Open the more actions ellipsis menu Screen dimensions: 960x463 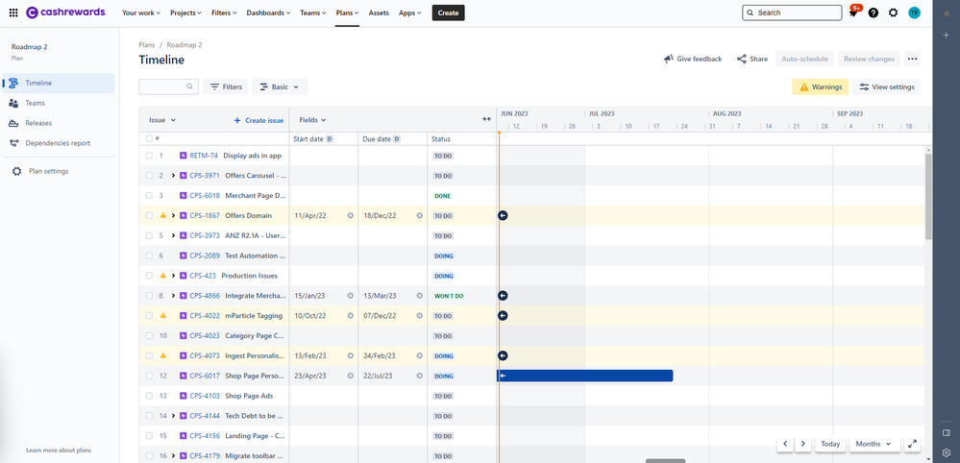coord(912,60)
